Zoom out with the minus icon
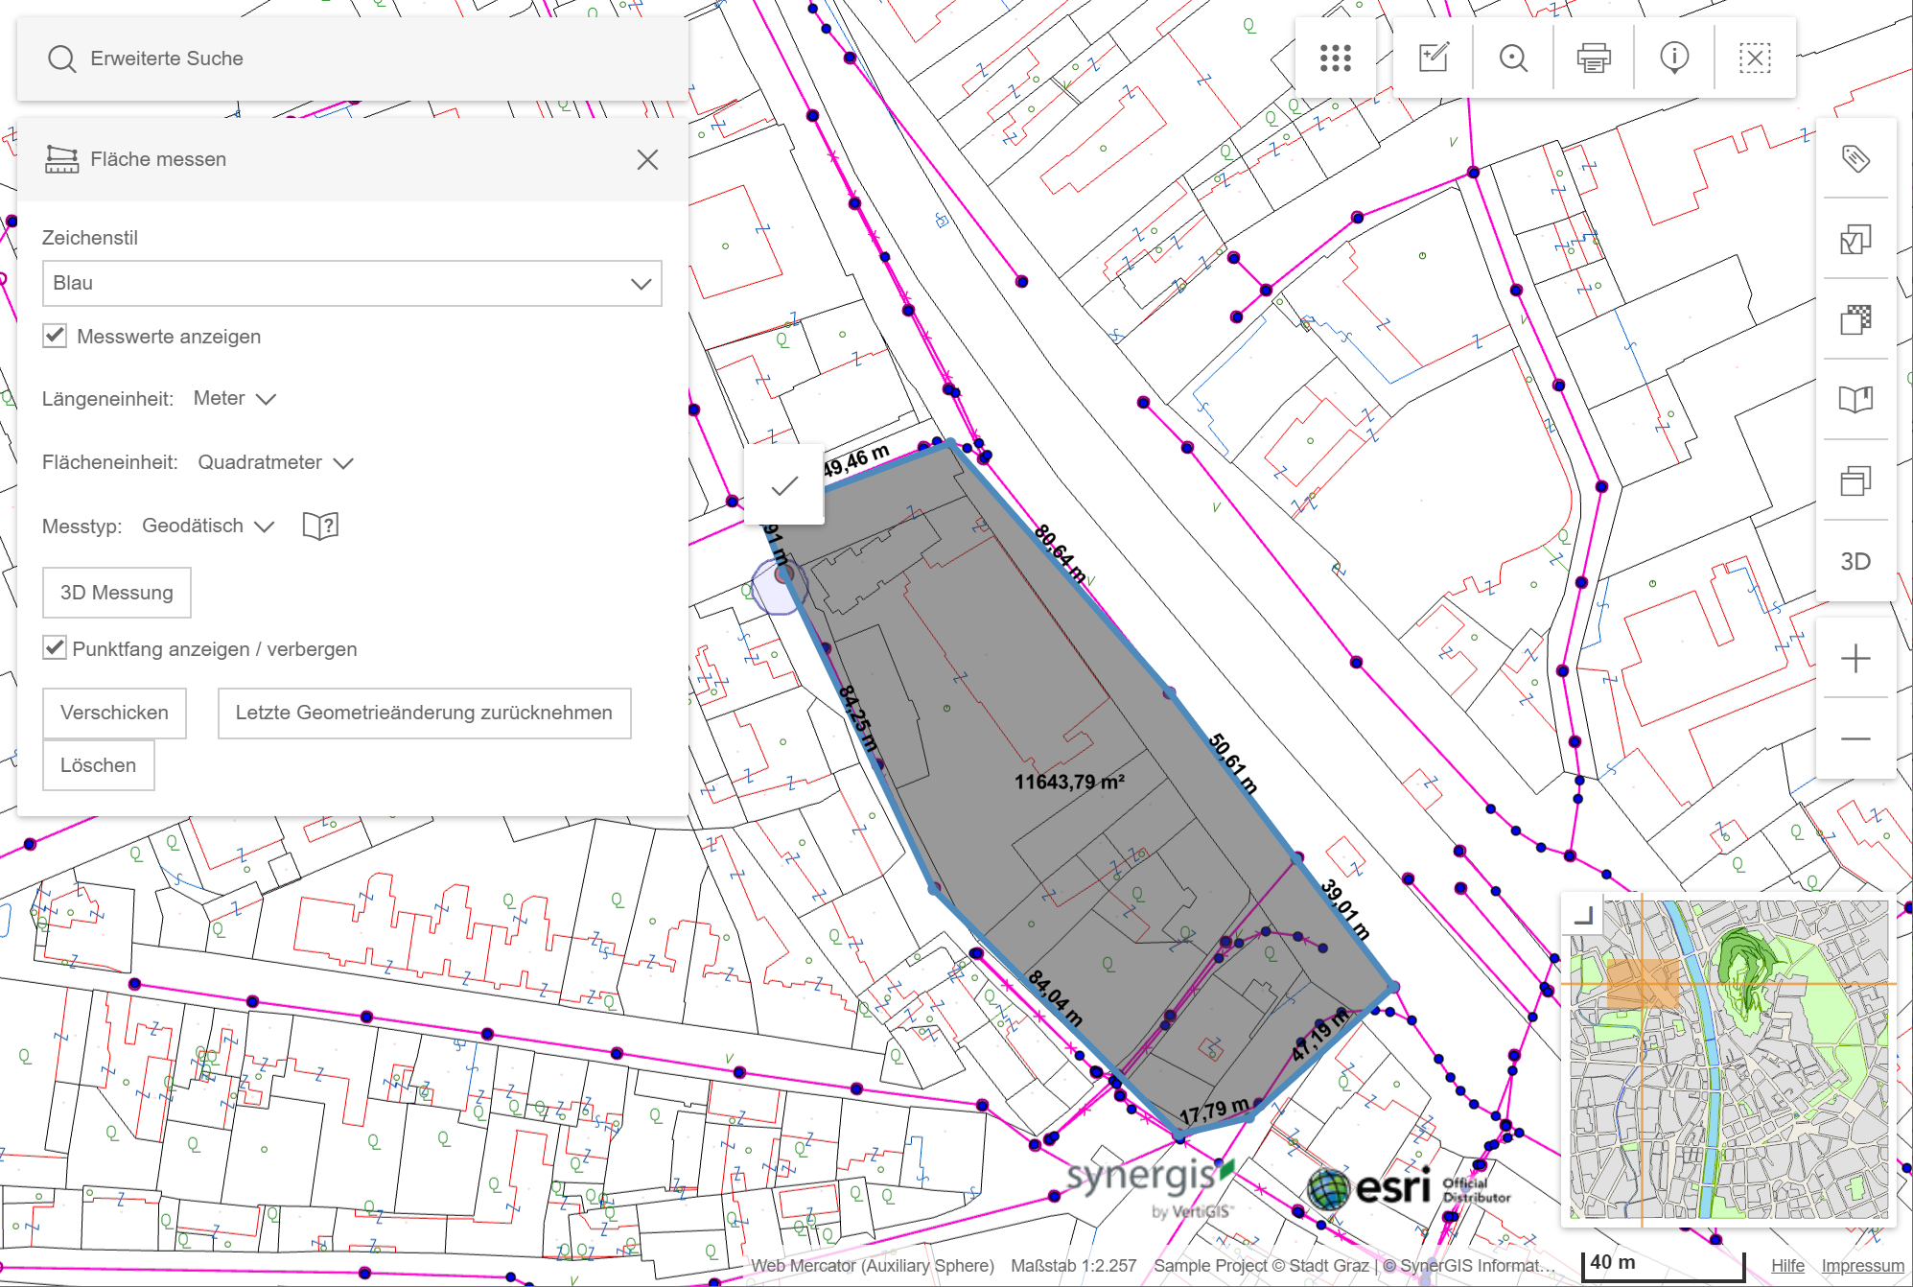The width and height of the screenshot is (1913, 1287). tap(1855, 738)
